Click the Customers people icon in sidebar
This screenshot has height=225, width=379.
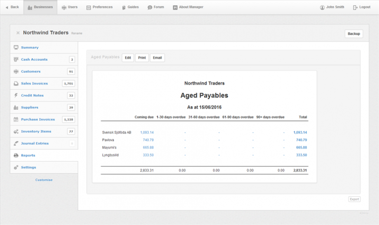(x=16, y=72)
